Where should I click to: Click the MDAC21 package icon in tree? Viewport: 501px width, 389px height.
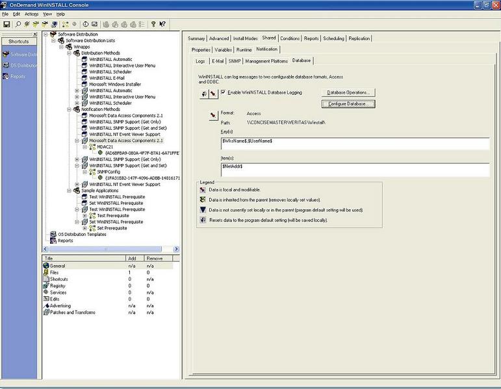[92, 147]
